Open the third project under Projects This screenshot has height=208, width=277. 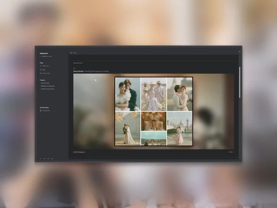click(x=47, y=89)
